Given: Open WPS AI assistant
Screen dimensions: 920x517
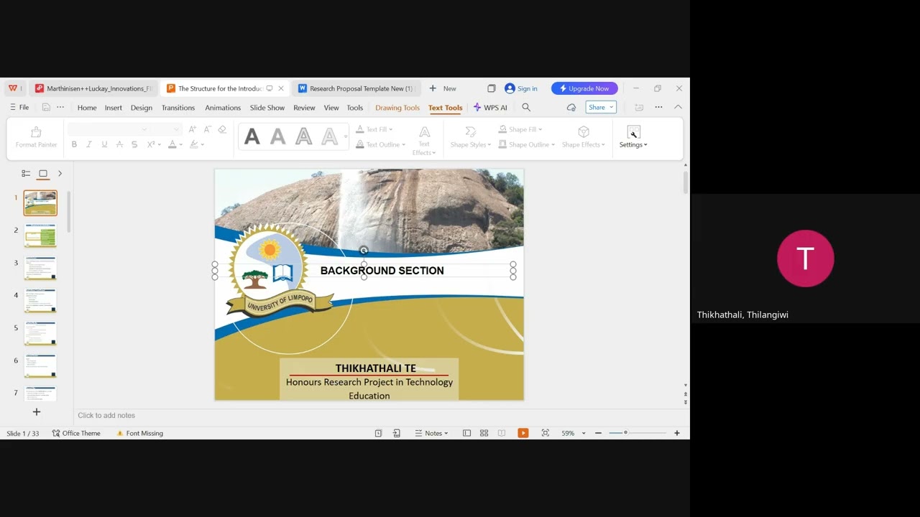Looking at the screenshot, I should [x=490, y=108].
